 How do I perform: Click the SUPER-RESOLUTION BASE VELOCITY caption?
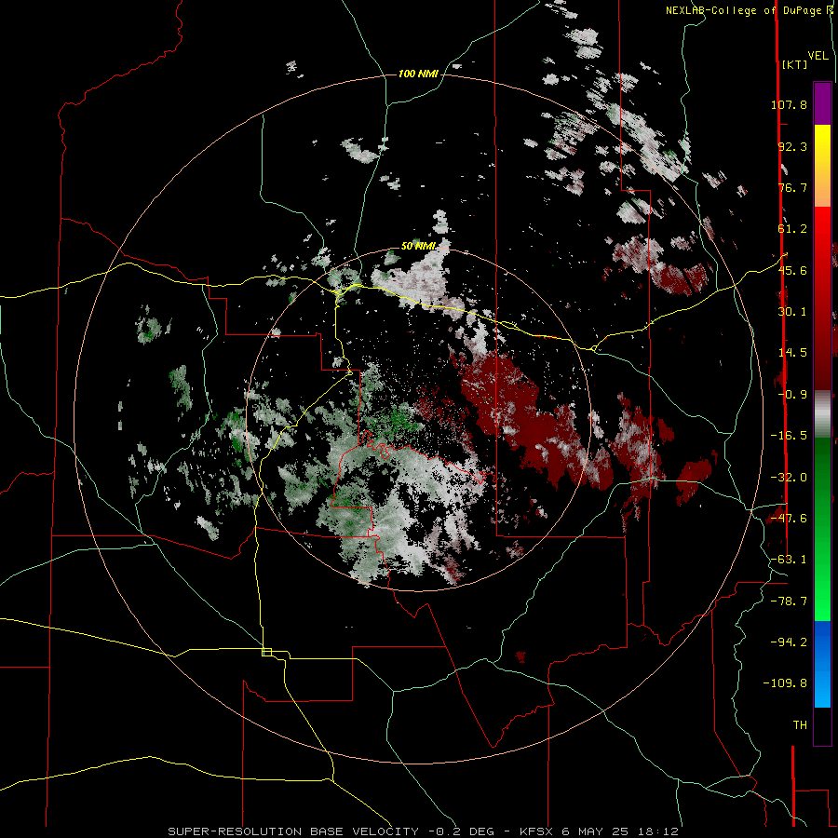pyautogui.click(x=293, y=831)
